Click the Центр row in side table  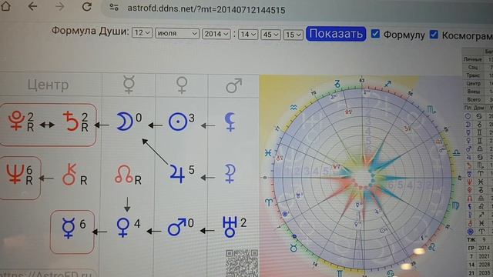(478, 84)
